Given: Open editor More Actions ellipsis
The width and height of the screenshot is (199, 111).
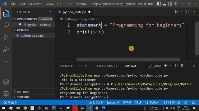Looking at the screenshot, I should point(193,12).
